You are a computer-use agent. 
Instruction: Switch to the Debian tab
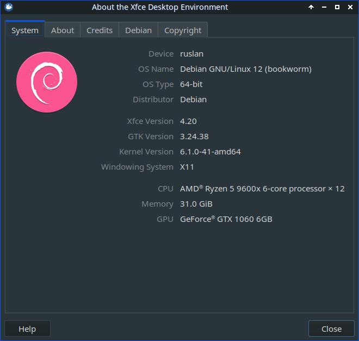click(x=138, y=30)
